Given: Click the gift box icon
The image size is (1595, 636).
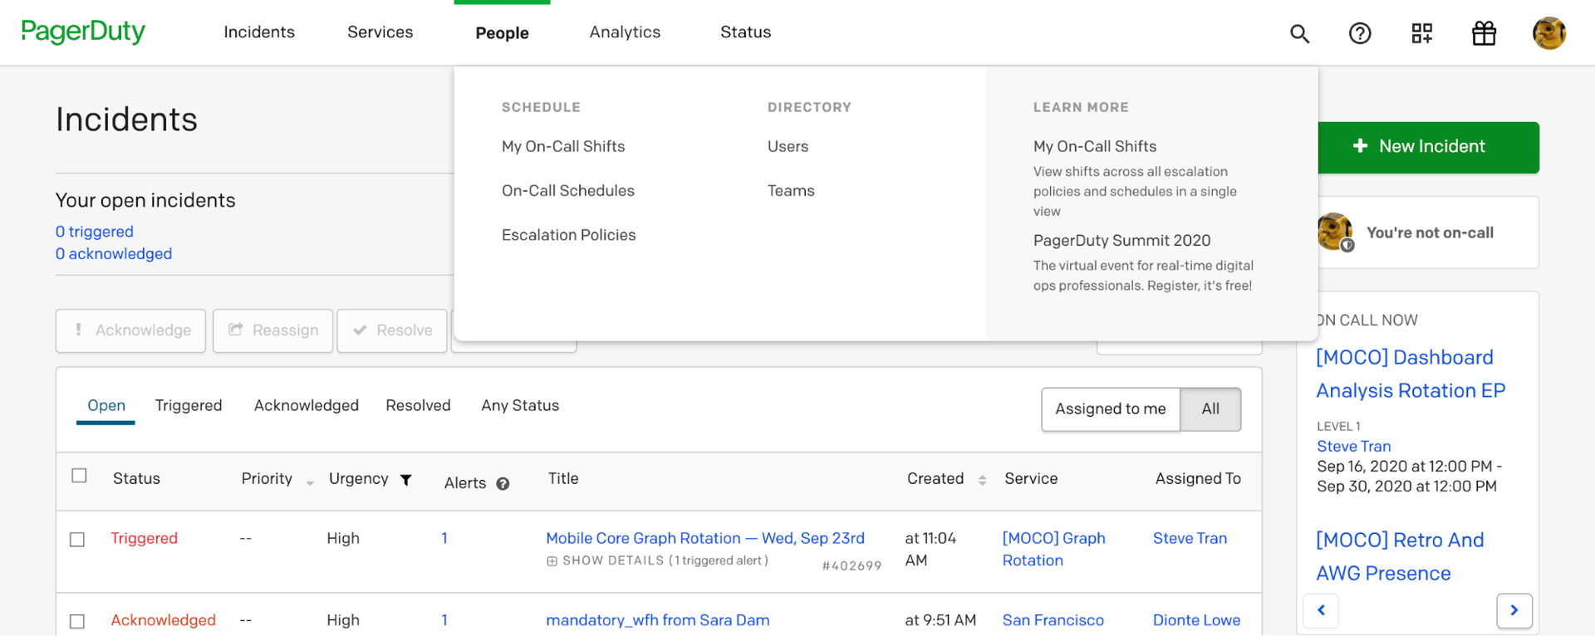Looking at the screenshot, I should coord(1484,33).
